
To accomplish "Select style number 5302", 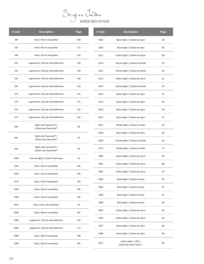I will click(101, 40).
